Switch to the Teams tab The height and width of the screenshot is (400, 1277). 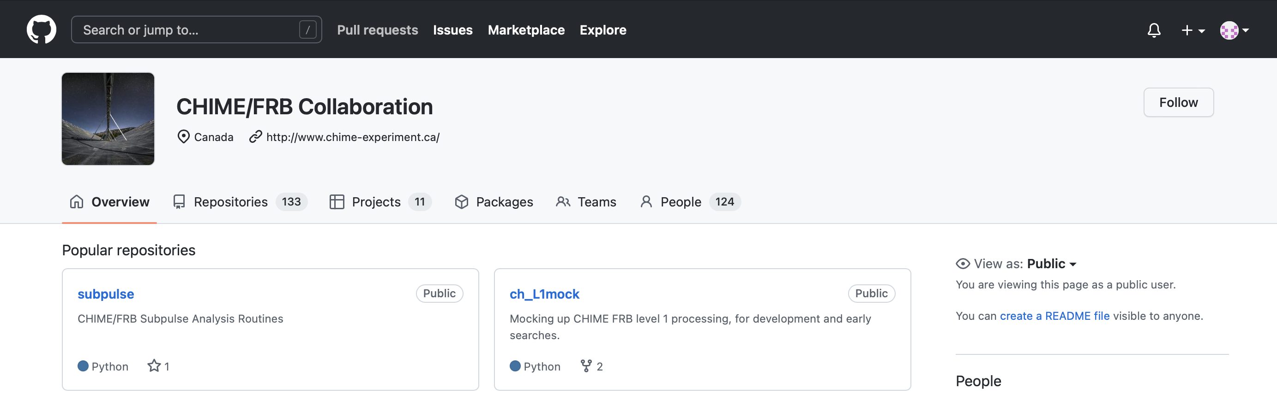(586, 202)
